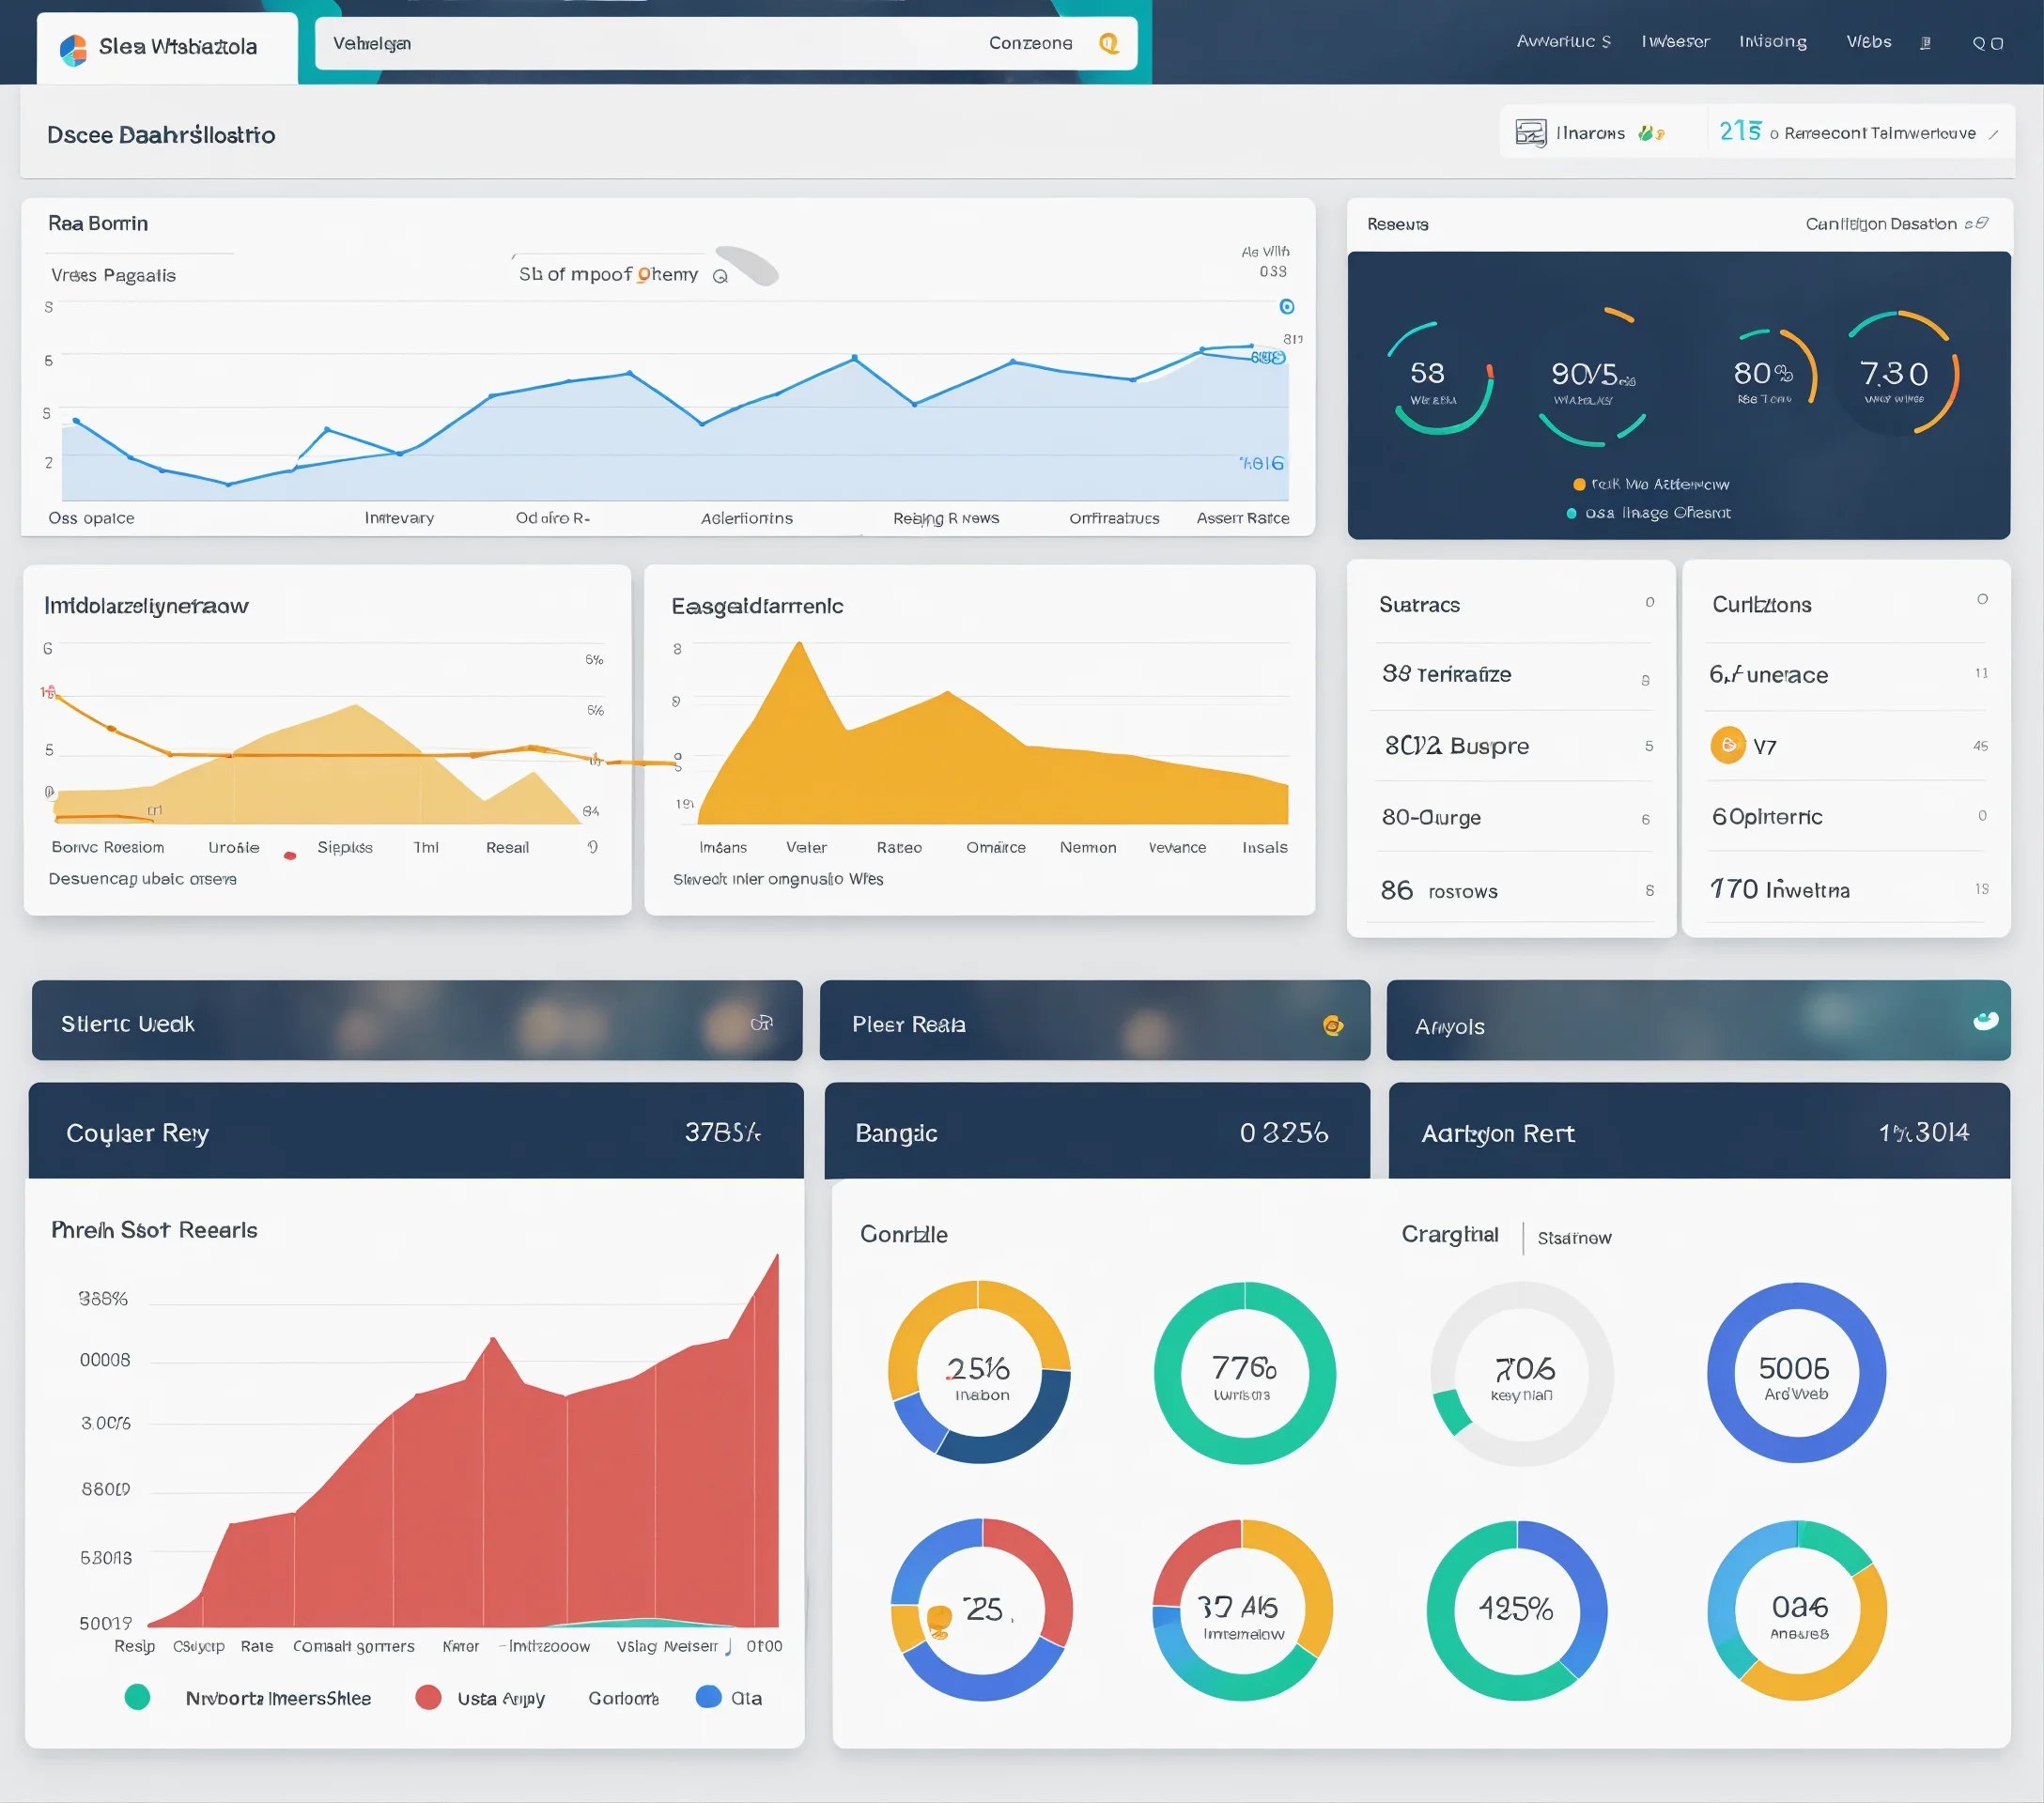Open the Stlerıc Ueαk banner
The image size is (2044, 1803).
tap(417, 1021)
